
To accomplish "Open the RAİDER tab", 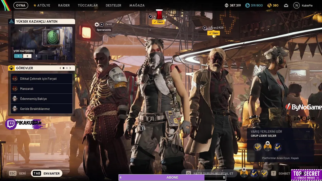I will [64, 5].
